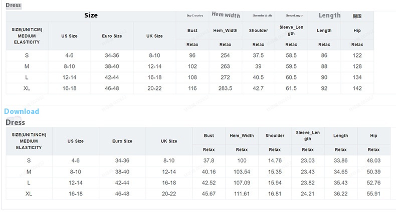Click the hip value 55.91
This screenshot has width=396, height=213.
point(373,193)
